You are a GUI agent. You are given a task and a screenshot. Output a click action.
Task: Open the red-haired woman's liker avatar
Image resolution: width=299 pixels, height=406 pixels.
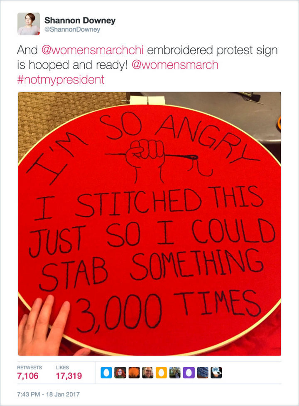tap(120, 373)
